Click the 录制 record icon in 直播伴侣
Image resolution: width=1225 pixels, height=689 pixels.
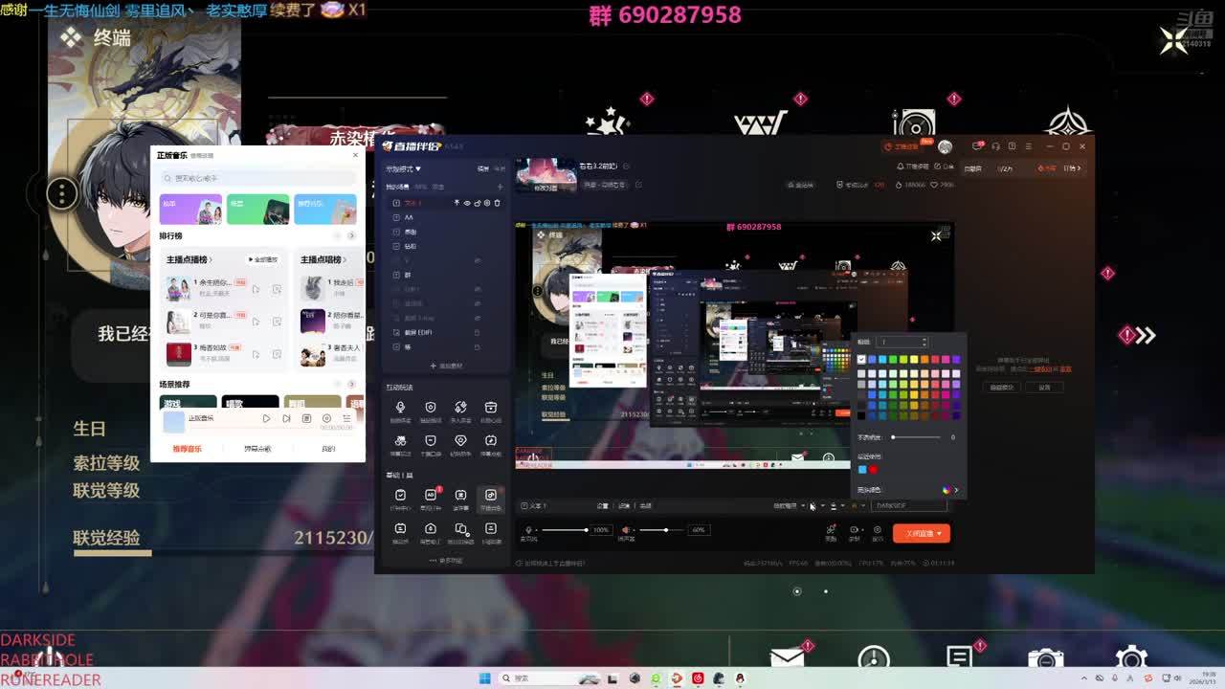(x=854, y=532)
